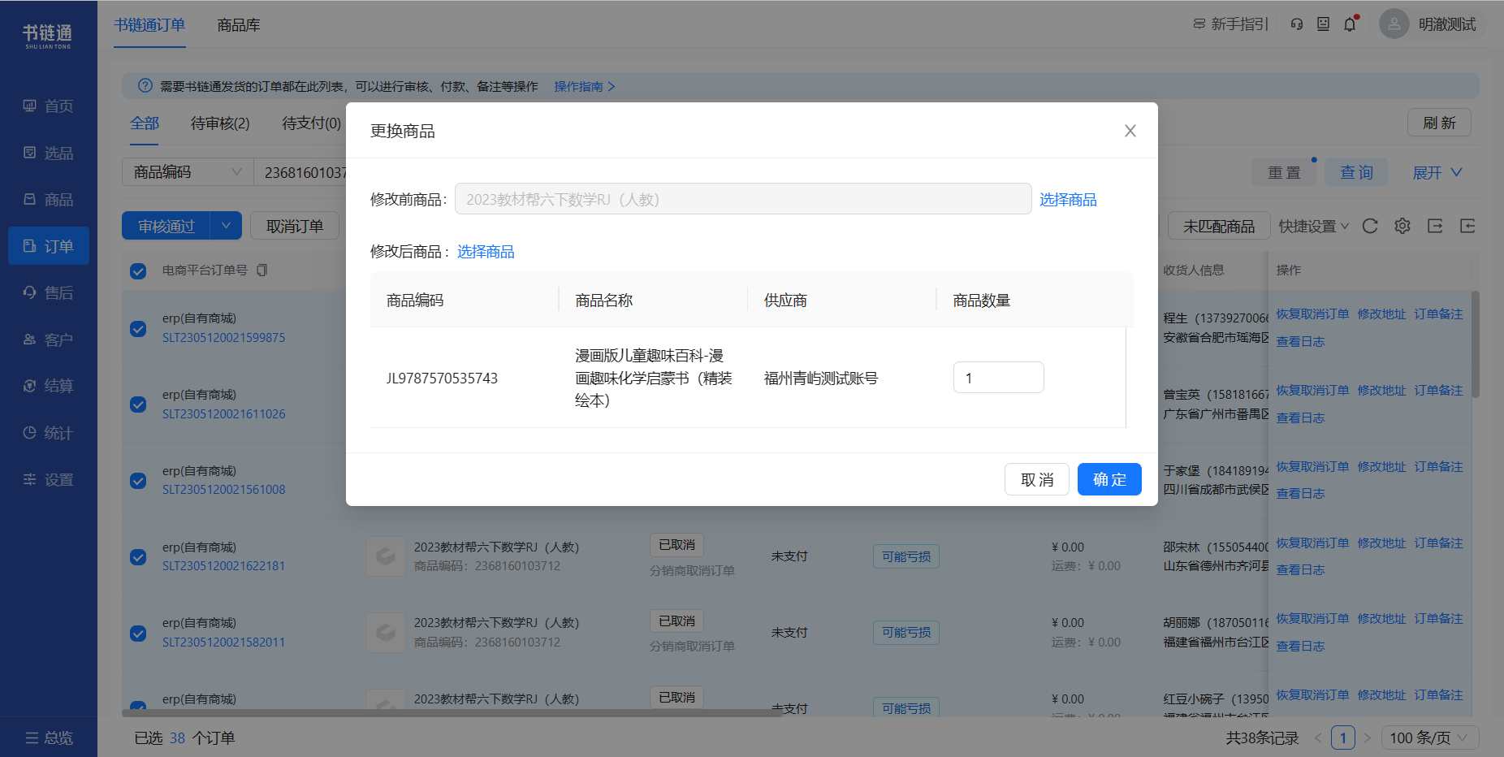1504x757 pixels.
Task: Uncheck order SLT2305120021582011 checkbox
Action: tap(138, 634)
